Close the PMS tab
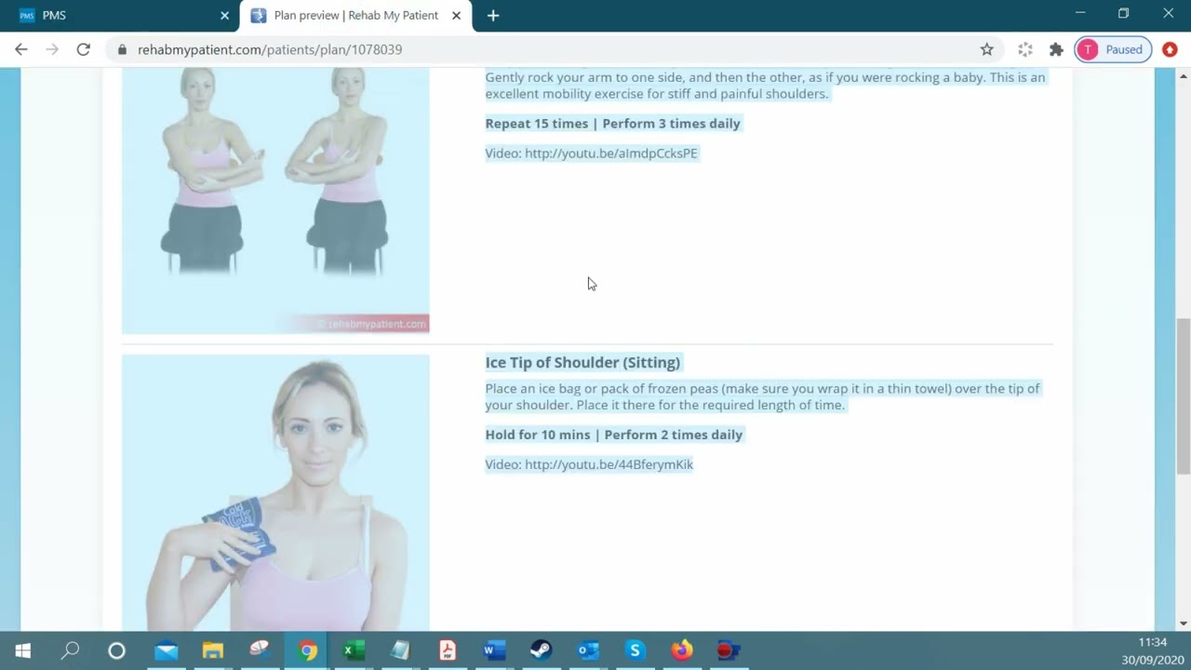The height and width of the screenshot is (670, 1191). 224,16
